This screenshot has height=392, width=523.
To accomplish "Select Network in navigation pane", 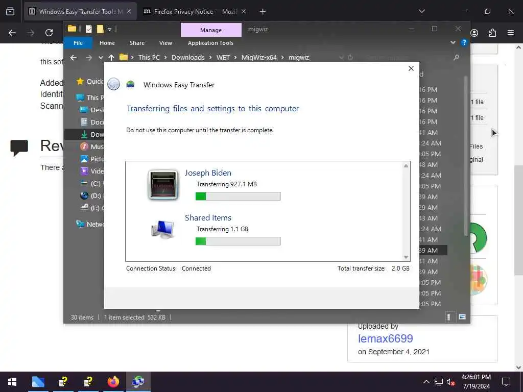I will [x=90, y=225].
